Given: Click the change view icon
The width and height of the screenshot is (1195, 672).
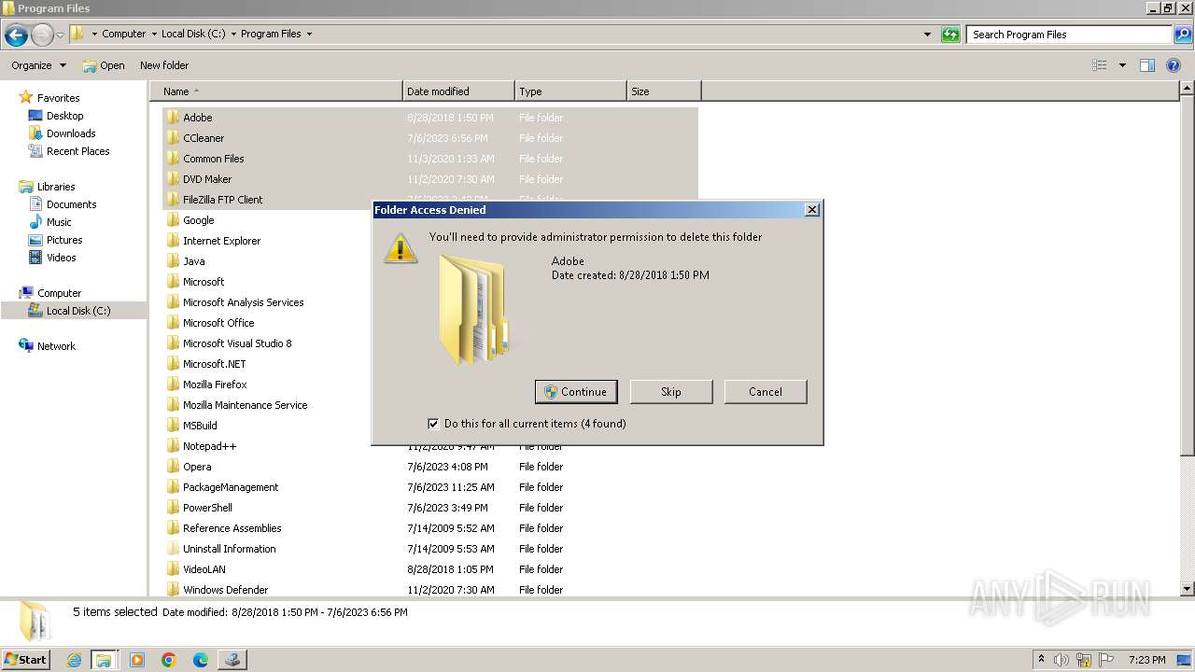Looking at the screenshot, I should pos(1100,65).
